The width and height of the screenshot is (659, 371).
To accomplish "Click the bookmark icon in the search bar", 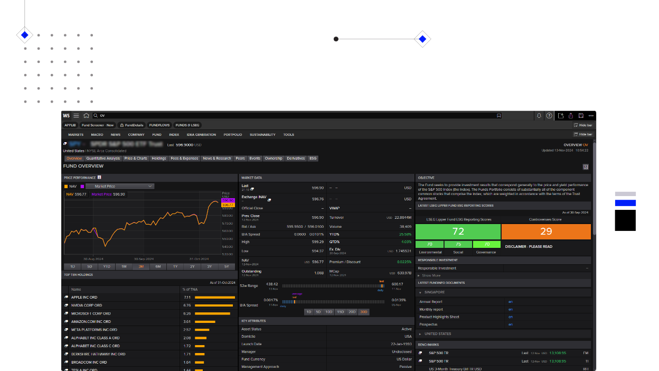I will (x=498, y=115).
